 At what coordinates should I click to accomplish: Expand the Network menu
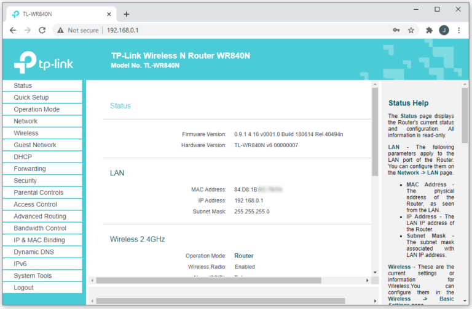(x=42, y=121)
